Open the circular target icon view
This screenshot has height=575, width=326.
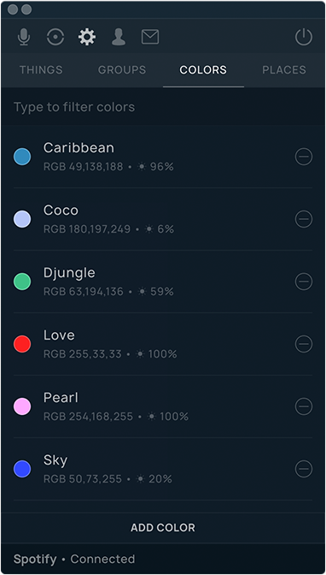pos(55,37)
